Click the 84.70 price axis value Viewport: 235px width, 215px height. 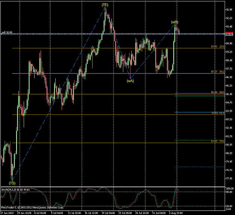[x=229, y=103]
